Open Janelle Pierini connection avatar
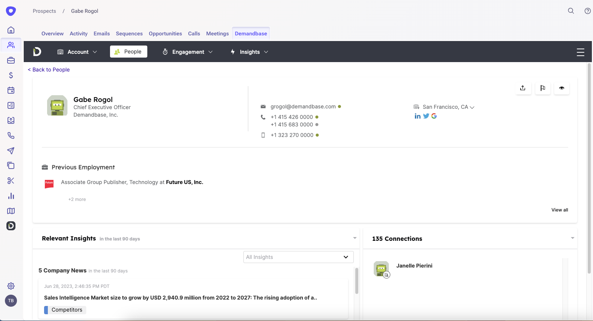The height and width of the screenshot is (321, 593). (381, 269)
